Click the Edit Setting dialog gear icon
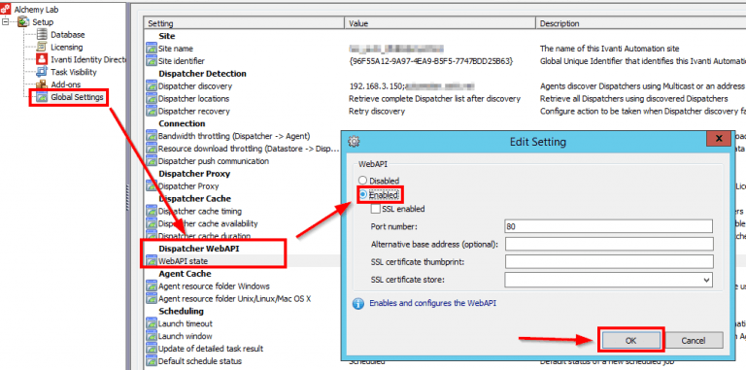Viewport: 746px width, 370px height. click(x=354, y=141)
